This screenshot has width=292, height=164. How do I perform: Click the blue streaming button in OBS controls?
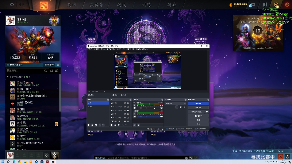198,104
